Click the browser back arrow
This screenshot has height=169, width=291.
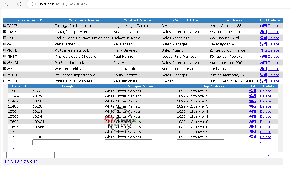[x=8, y=4]
